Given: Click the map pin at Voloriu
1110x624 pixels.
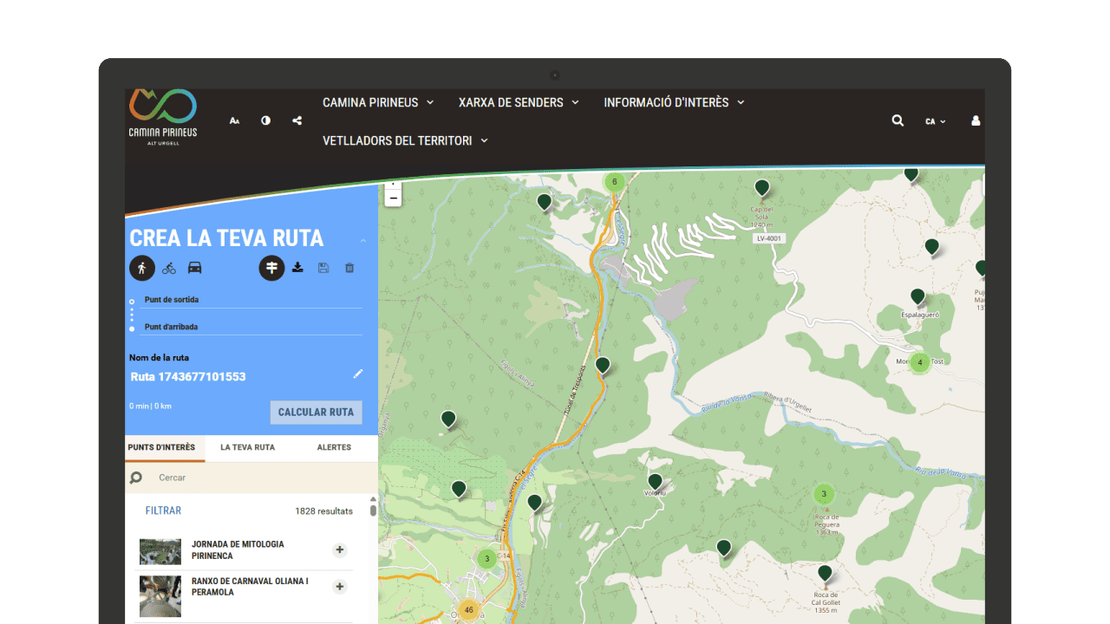Looking at the screenshot, I should click(x=655, y=481).
